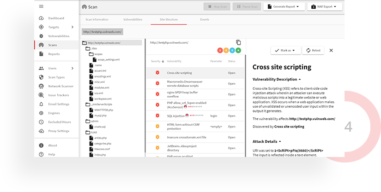381x192 pixels.
Task: Open JetBrains .idea project directory row
Action: click(x=195, y=148)
